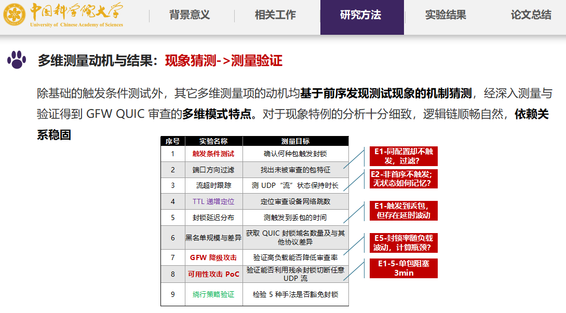Select the 测量目标 column header
The height and width of the screenshot is (313, 566).
coord(295,141)
